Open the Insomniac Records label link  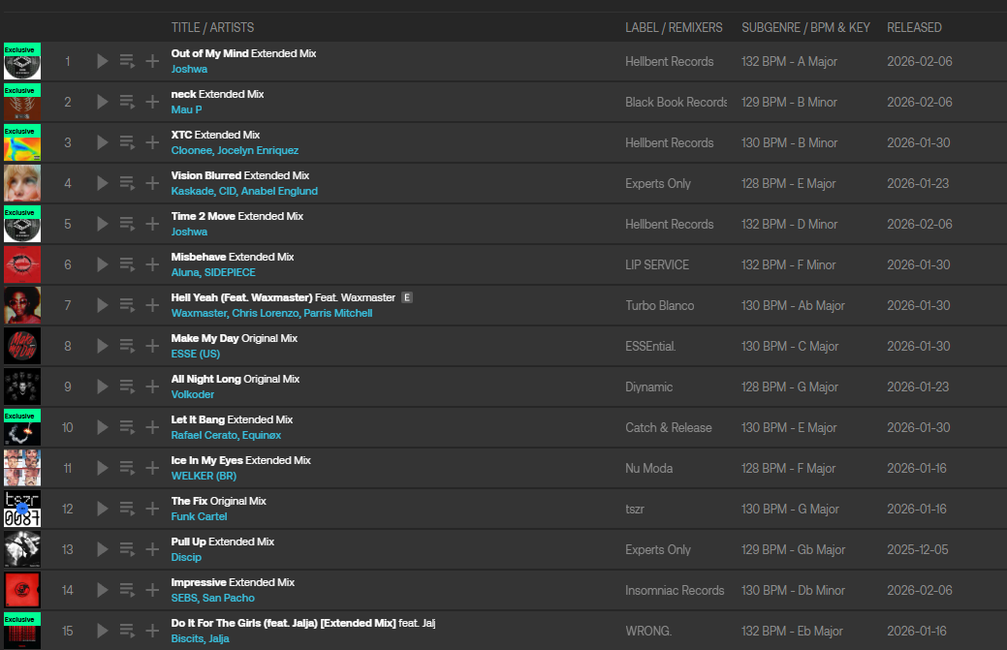[675, 590]
